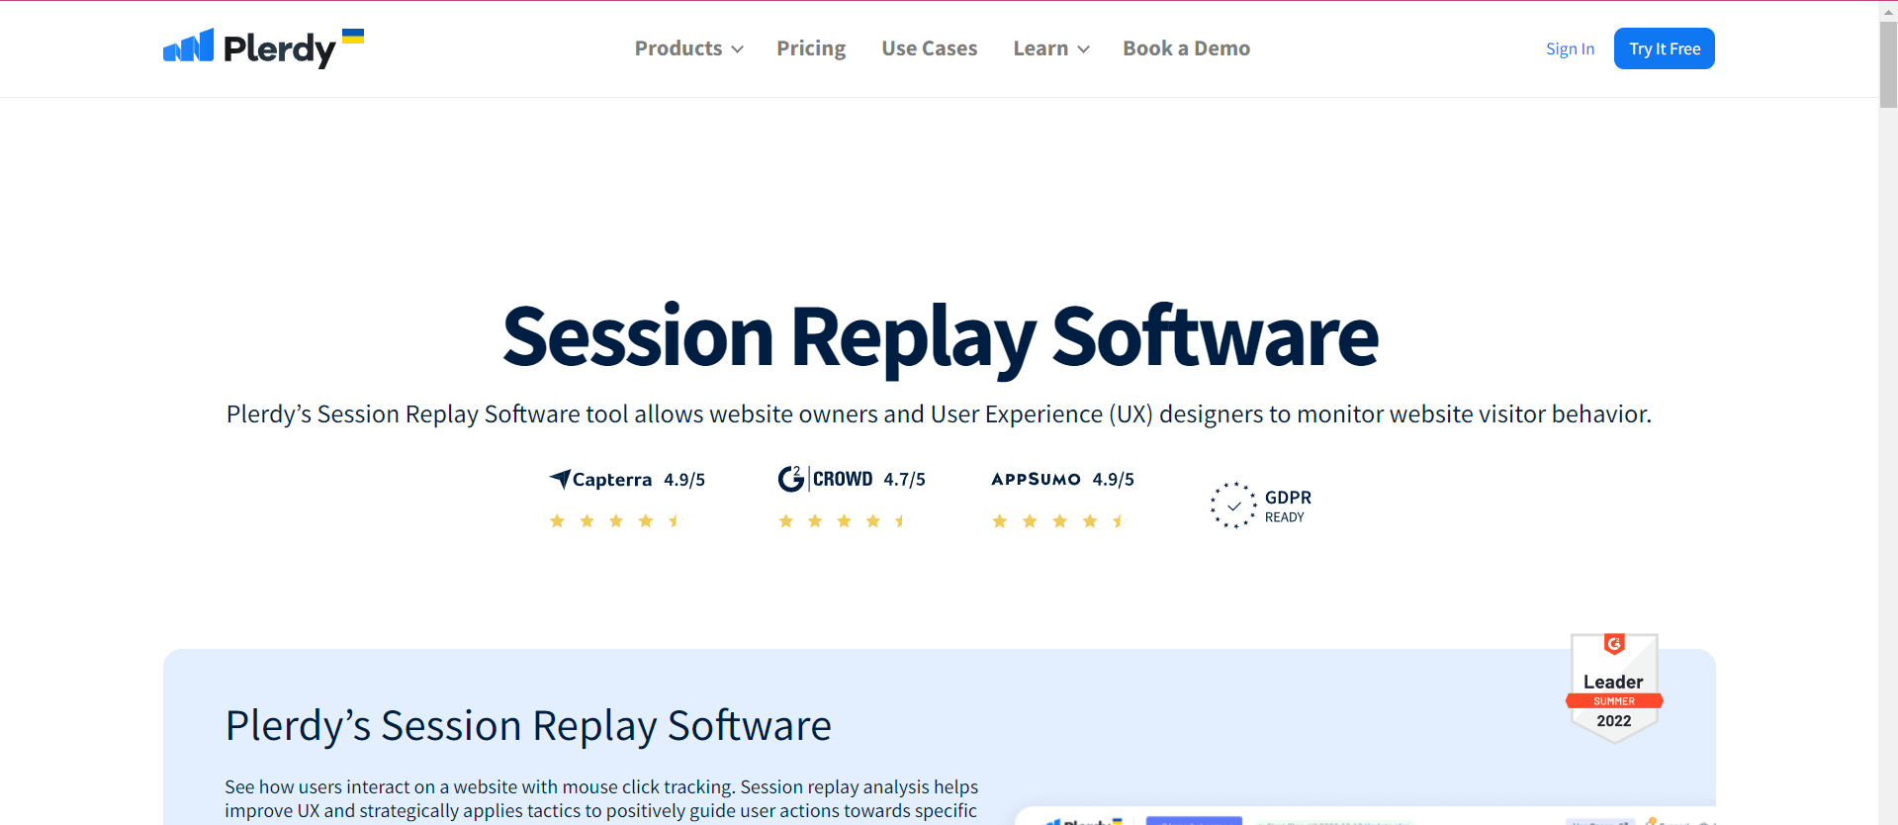The width and height of the screenshot is (1898, 825).
Task: Click the Plerdy bar chart logo icon
Action: [188, 46]
